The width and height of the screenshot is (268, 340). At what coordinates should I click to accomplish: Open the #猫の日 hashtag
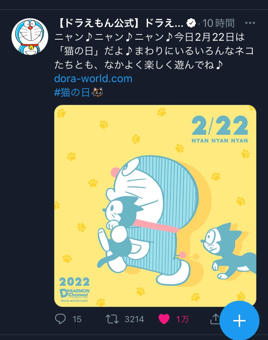click(x=72, y=92)
